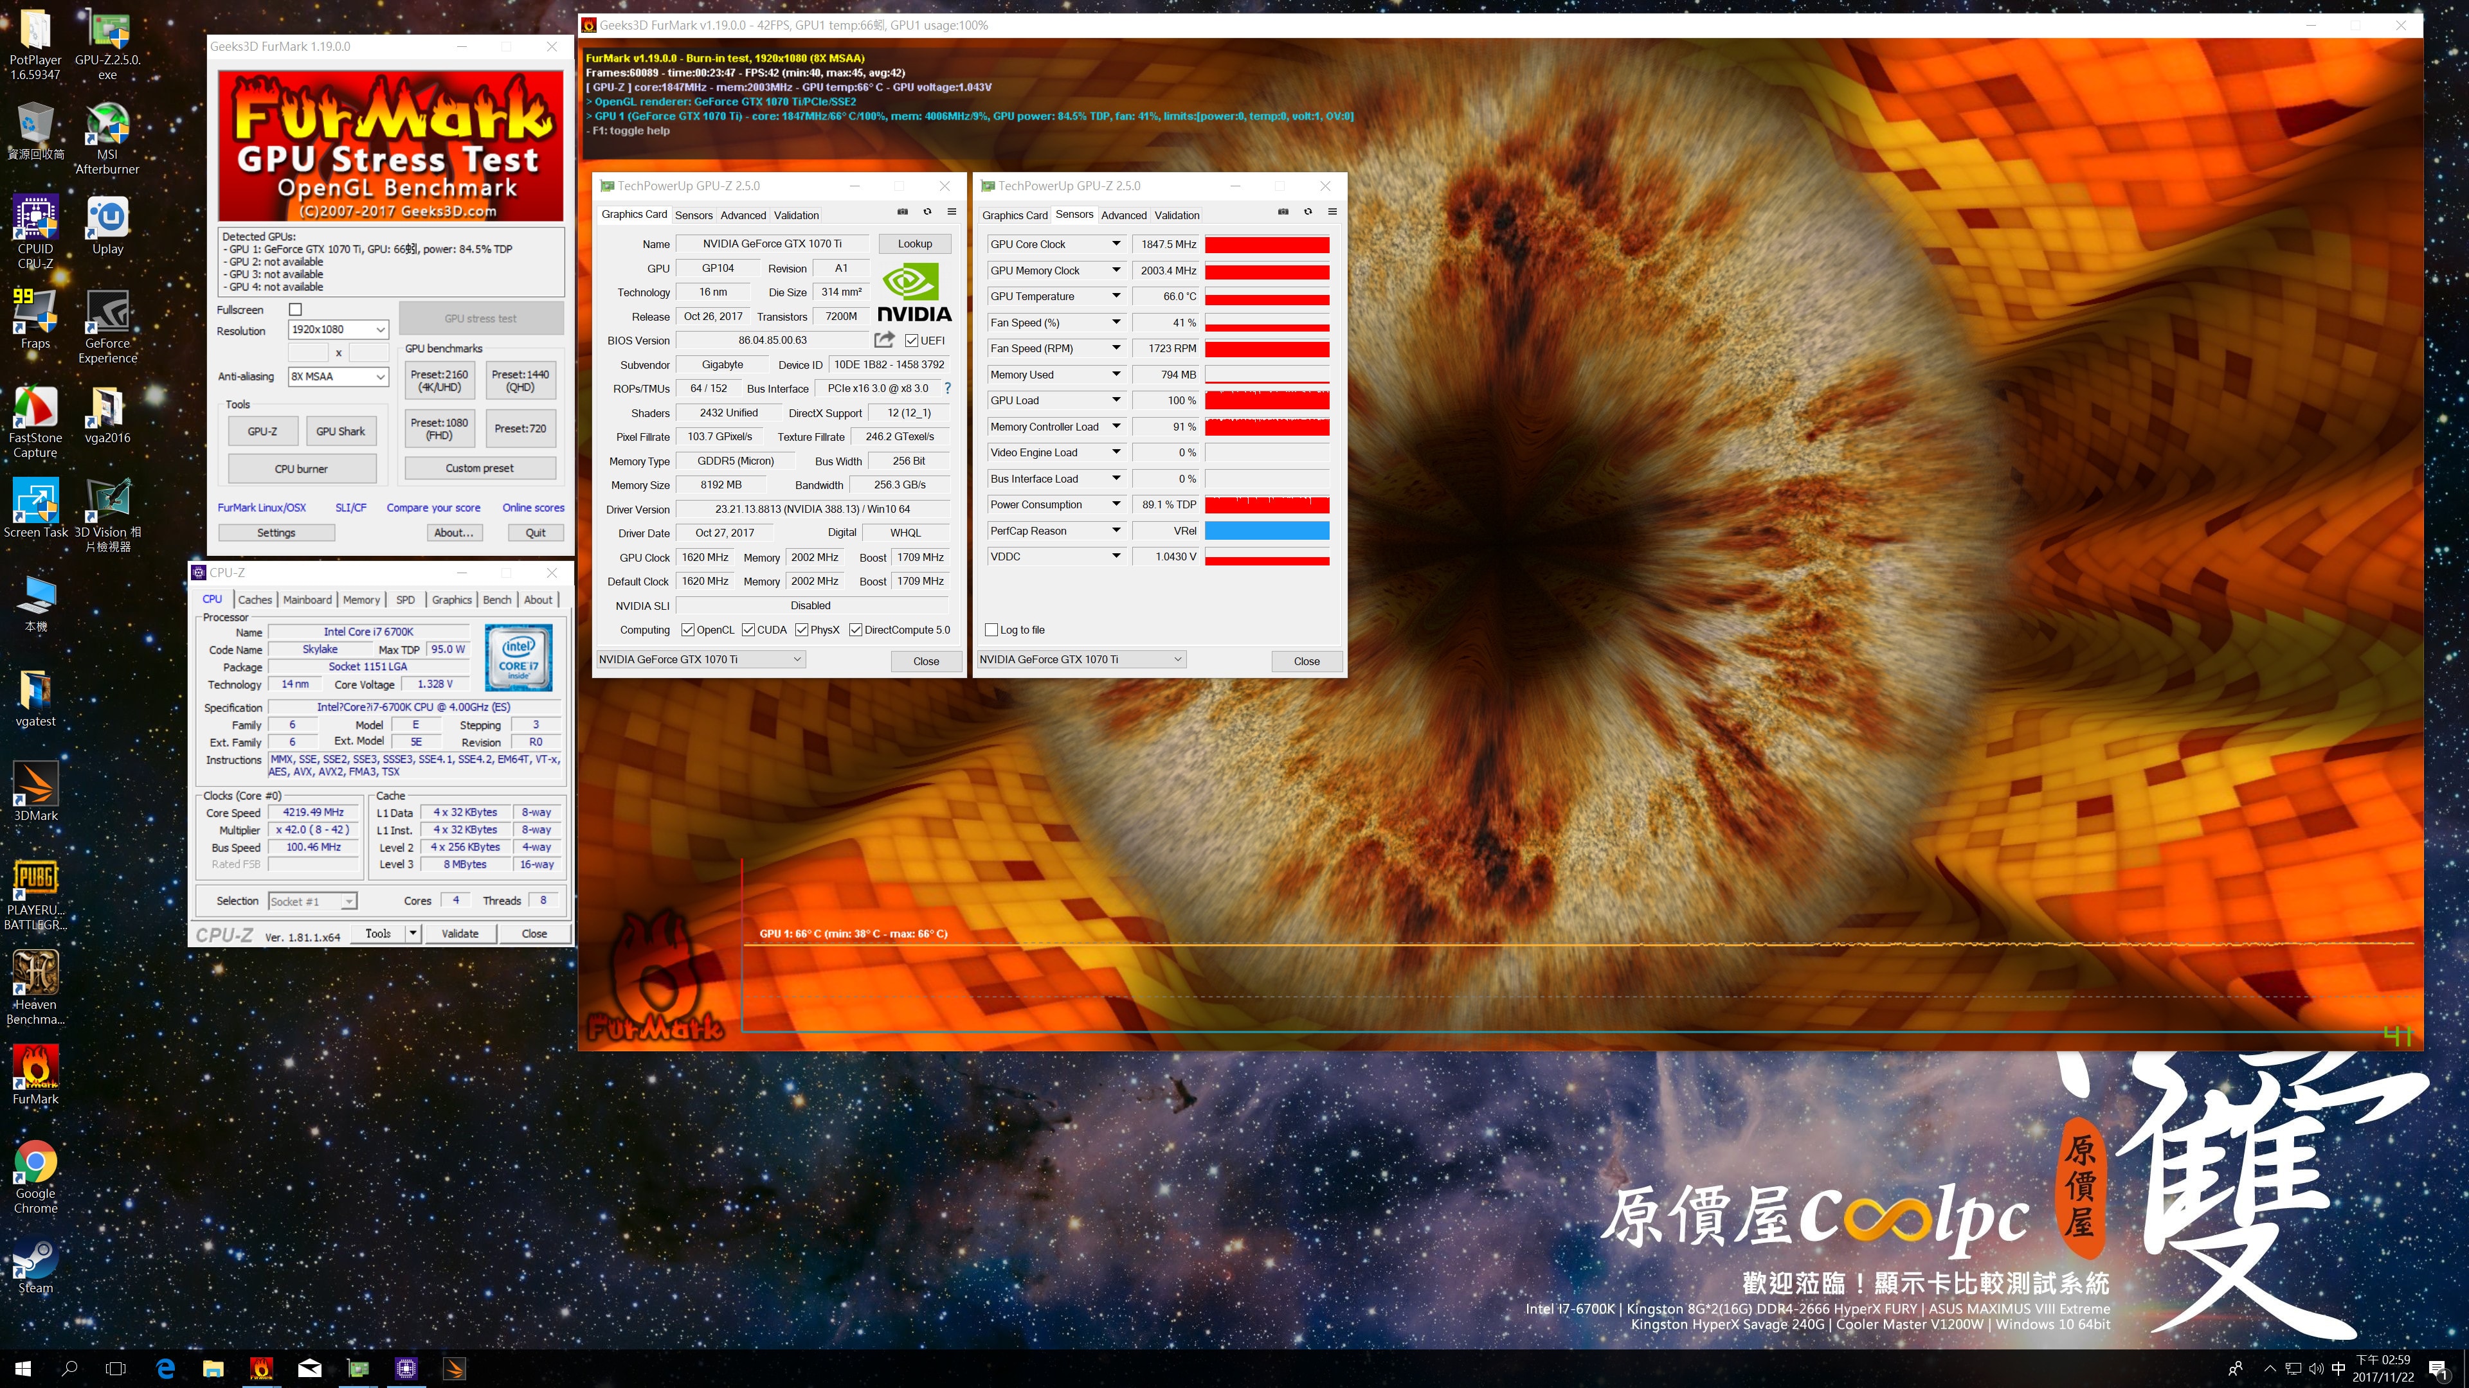Expand the GPU Core Clock sensor dropdown

1117,244
